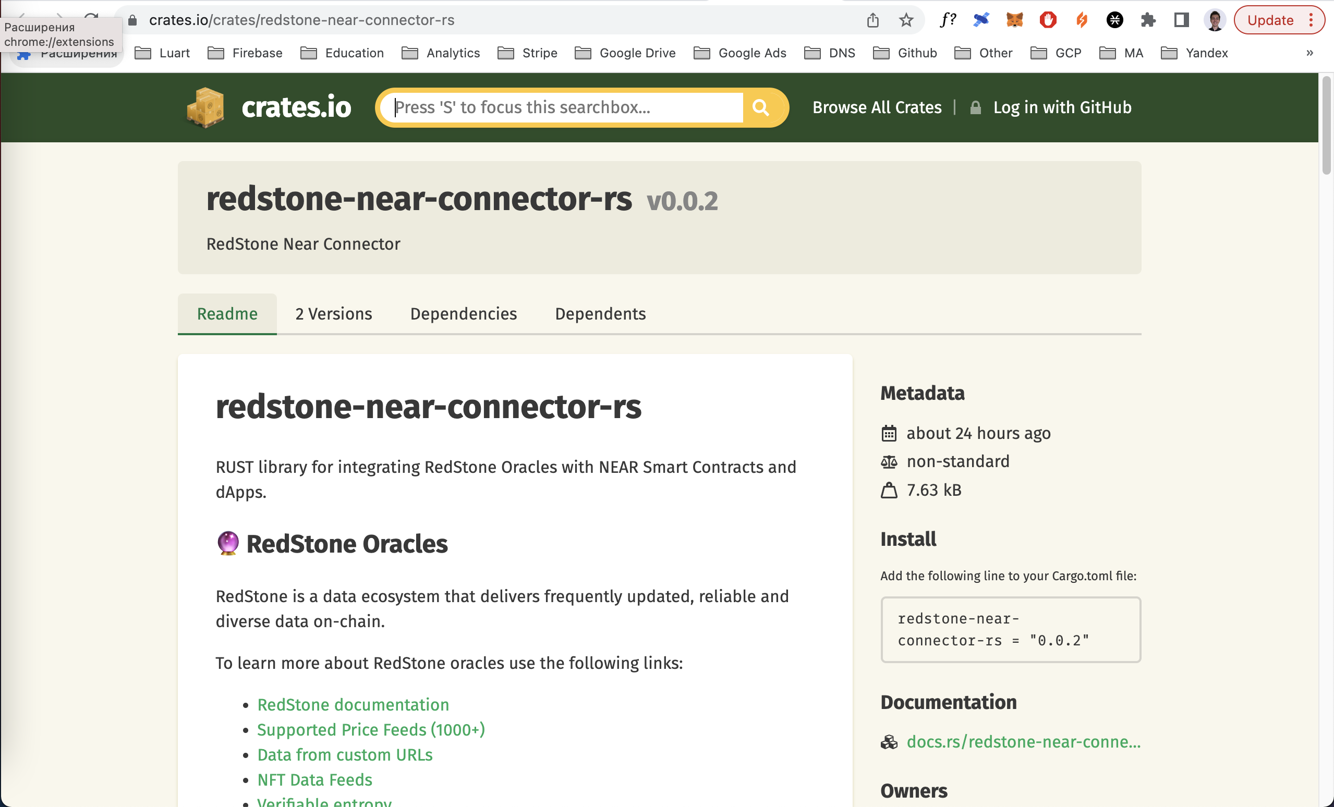This screenshot has height=807, width=1334.
Task: Open the Github bookmarks folder
Action: click(905, 53)
